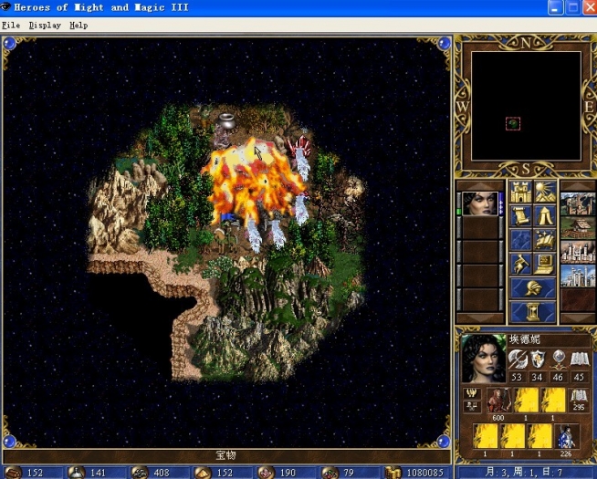Screen dimensions: 597x479
Task: Select blue-robed creature stack with 226 units
Action: [x=567, y=436]
